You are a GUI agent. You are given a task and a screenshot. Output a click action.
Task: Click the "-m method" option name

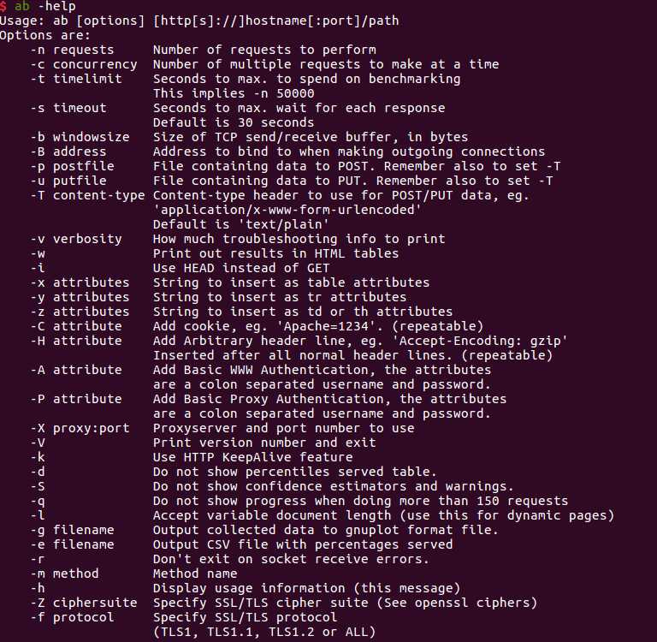[64, 574]
